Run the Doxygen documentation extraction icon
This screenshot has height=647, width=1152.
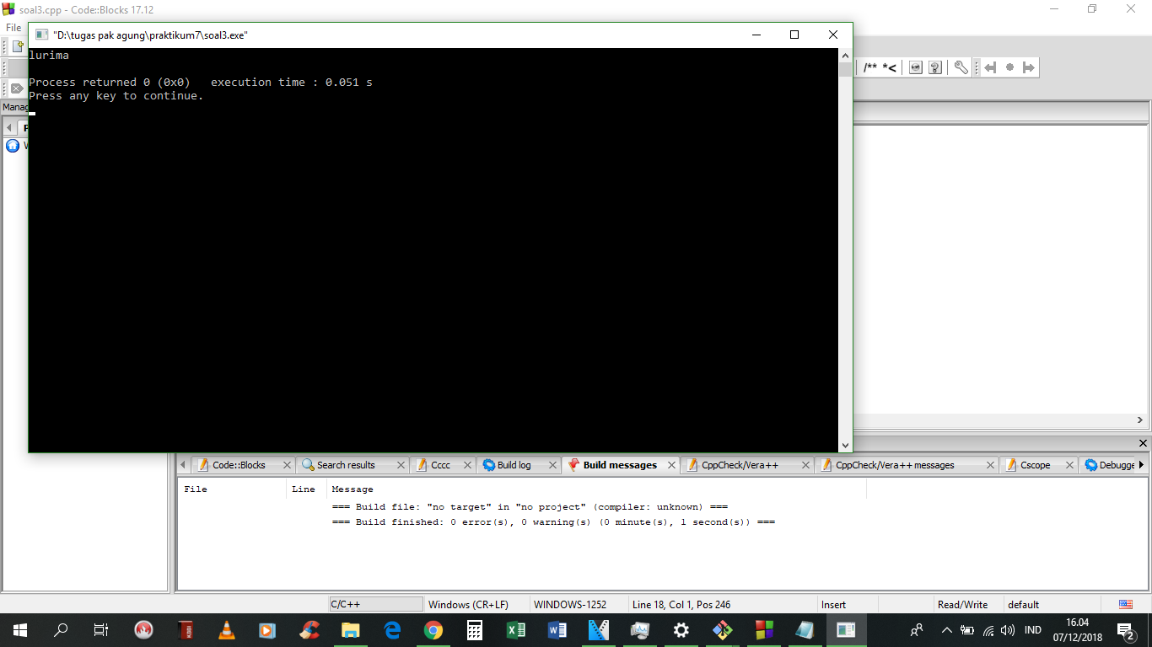916,67
